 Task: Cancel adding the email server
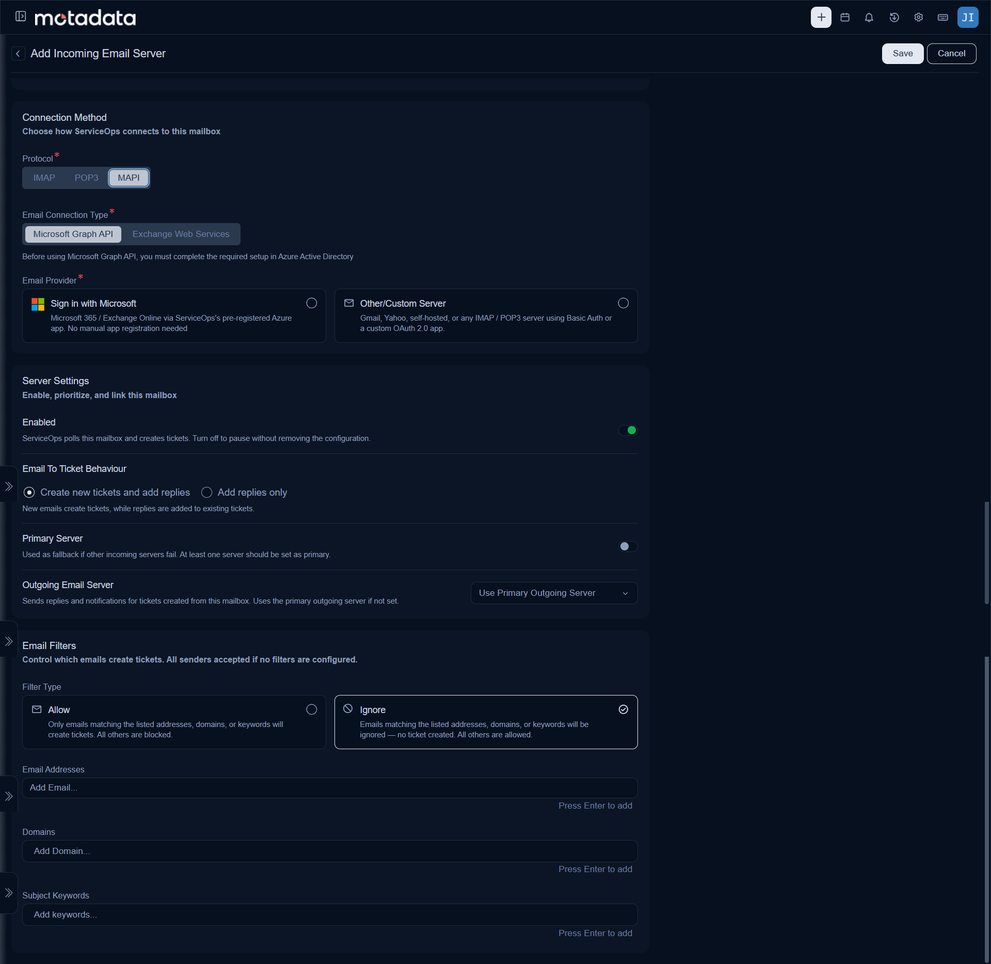click(x=951, y=54)
